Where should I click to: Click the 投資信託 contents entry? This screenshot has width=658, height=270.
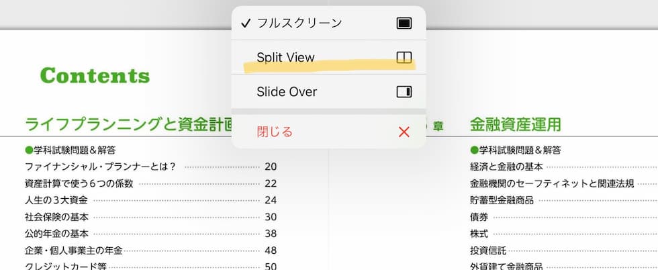[488, 251]
